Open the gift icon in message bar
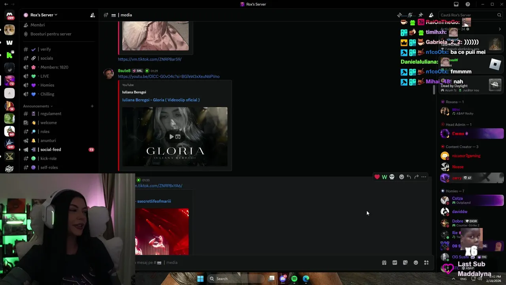506x285 pixels. (x=384, y=262)
